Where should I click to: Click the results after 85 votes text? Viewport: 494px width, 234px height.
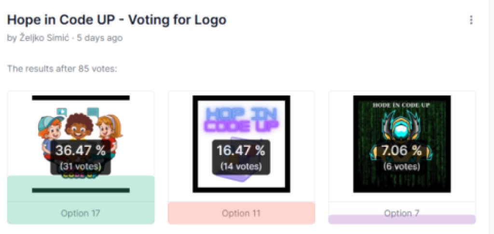pos(62,68)
